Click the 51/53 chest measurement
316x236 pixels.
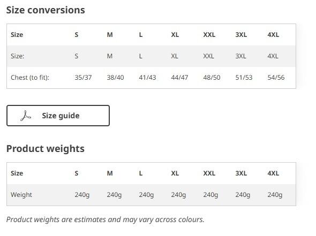[x=244, y=78]
